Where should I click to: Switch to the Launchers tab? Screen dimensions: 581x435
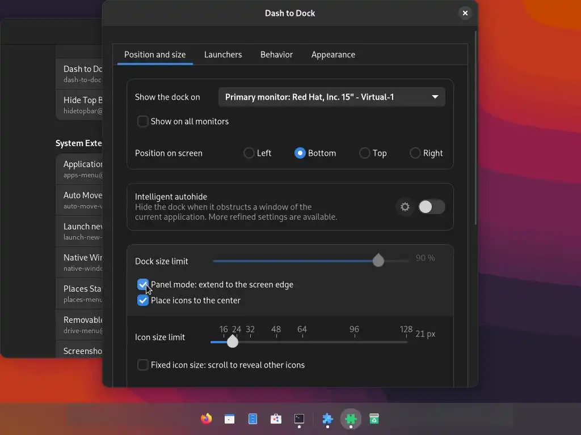(x=223, y=55)
